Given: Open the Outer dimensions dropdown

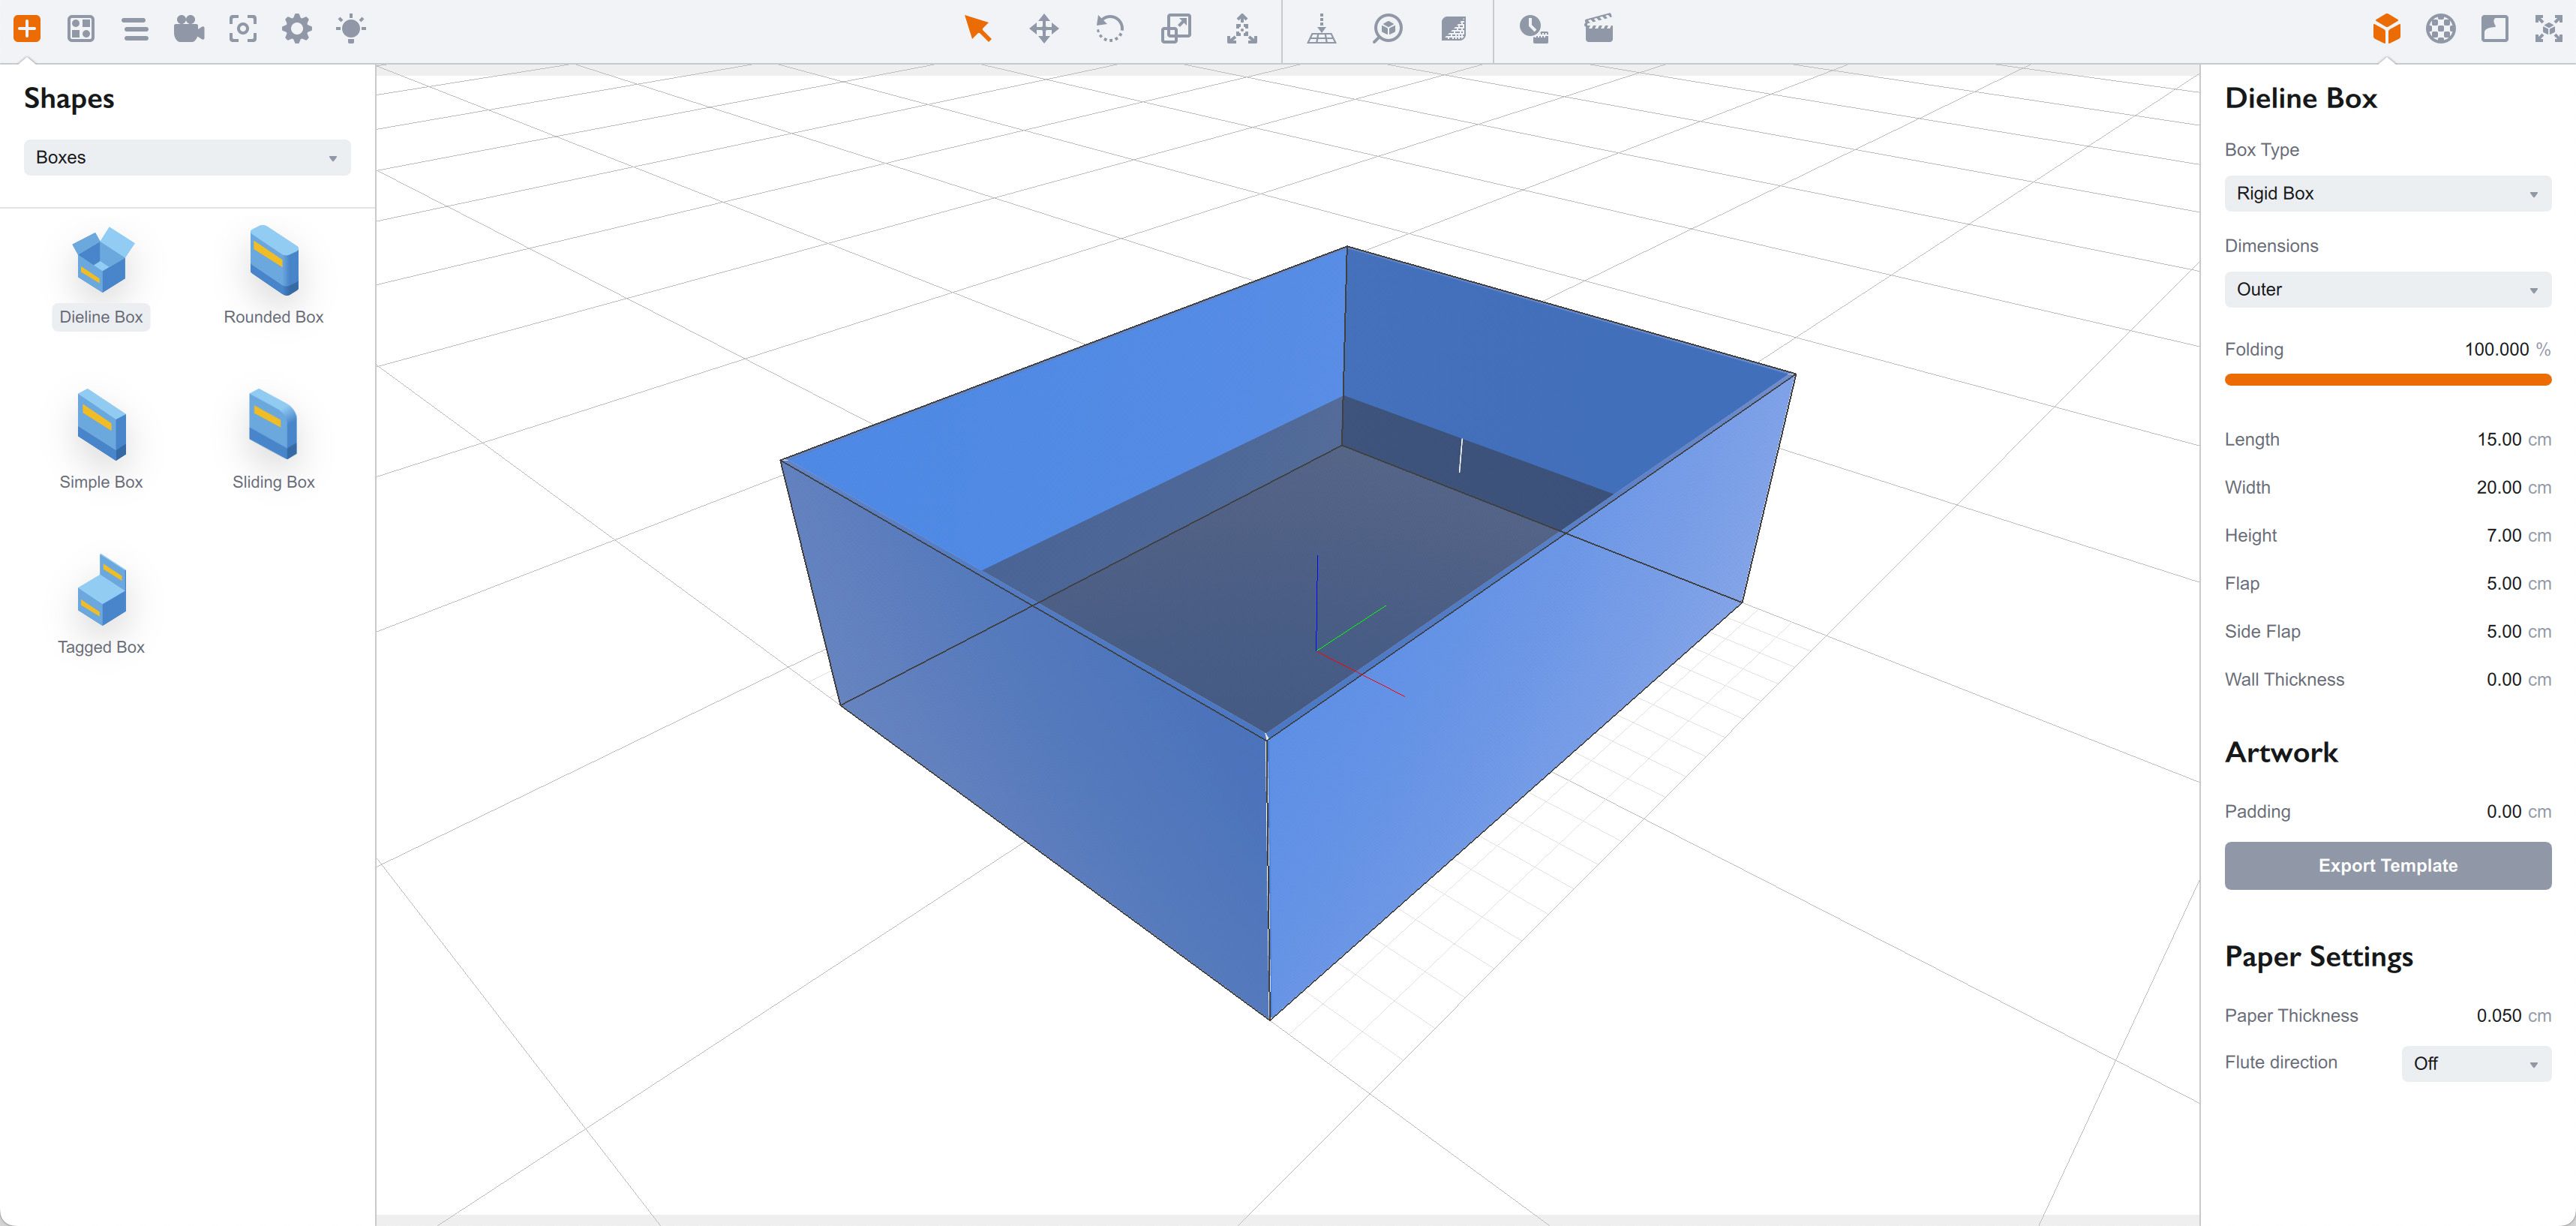Looking at the screenshot, I should click(2387, 289).
